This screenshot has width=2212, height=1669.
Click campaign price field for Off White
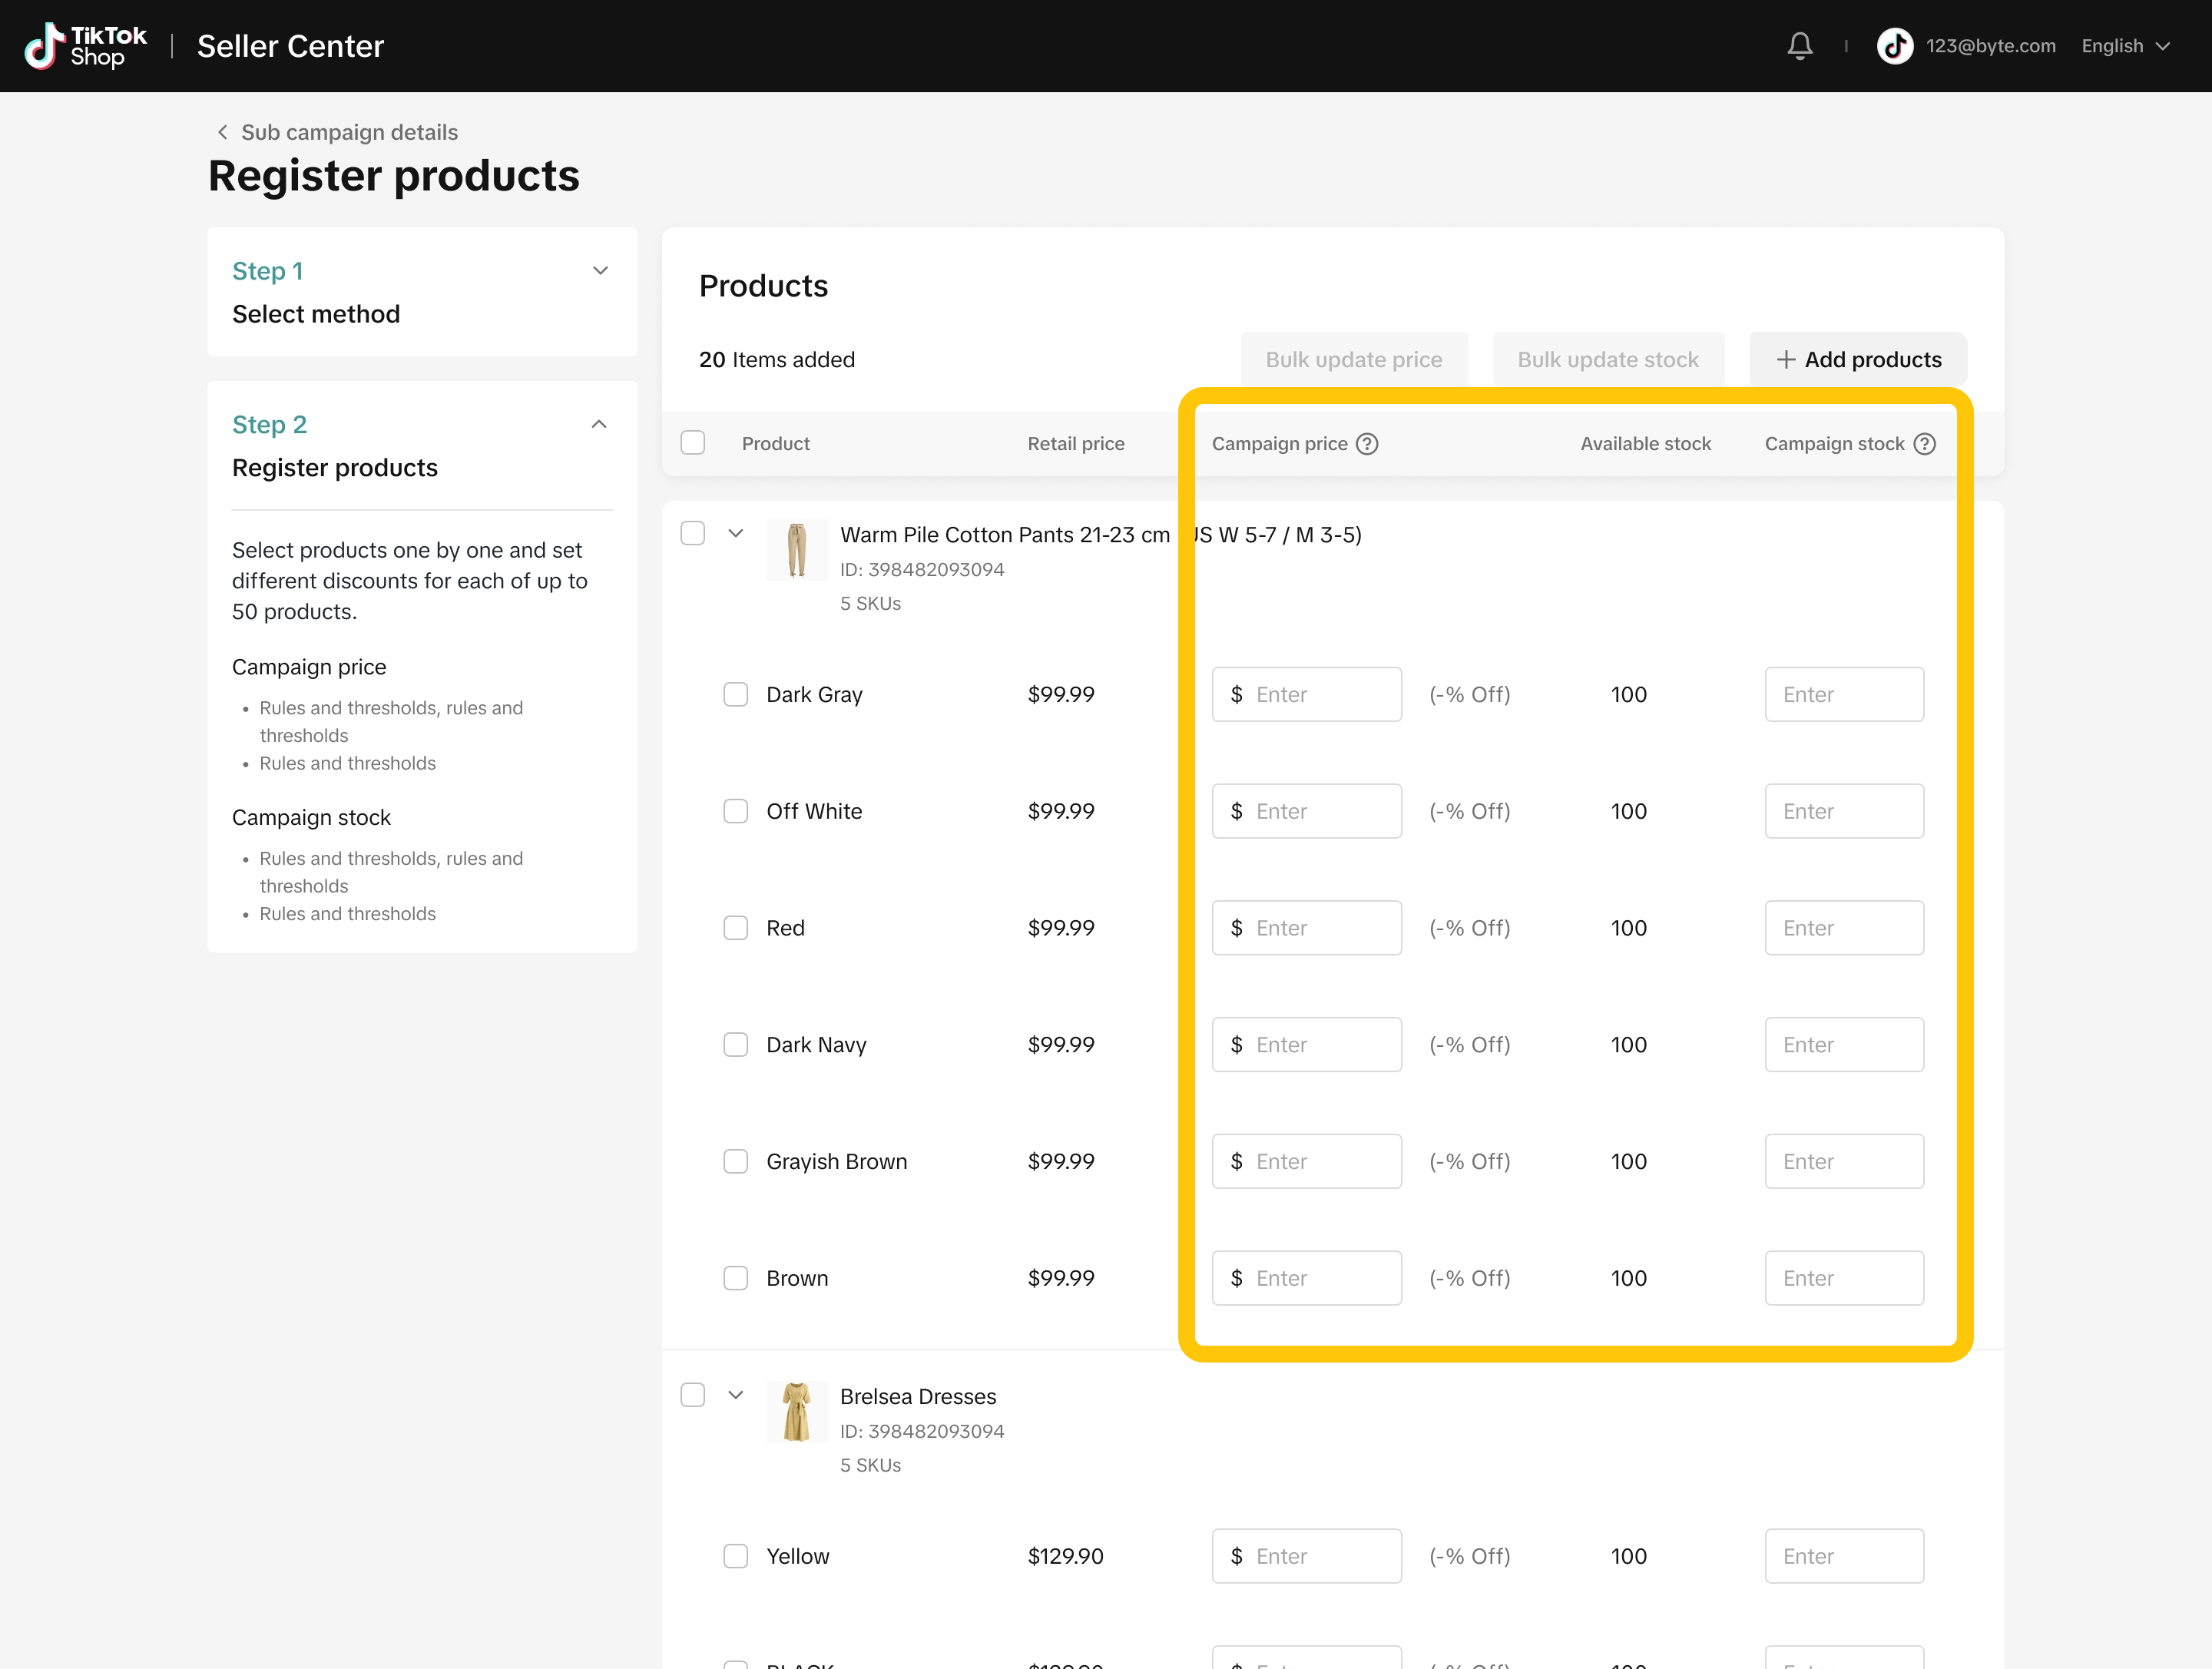[1306, 811]
